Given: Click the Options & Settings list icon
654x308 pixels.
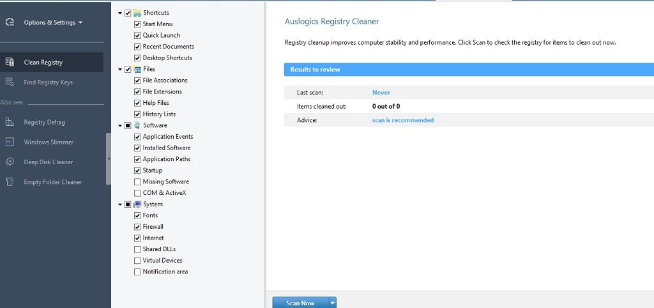Looking at the screenshot, I should (x=10, y=22).
